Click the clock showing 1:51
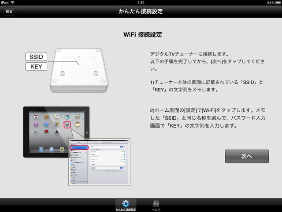This screenshot has width=282, height=212. (x=141, y=3)
